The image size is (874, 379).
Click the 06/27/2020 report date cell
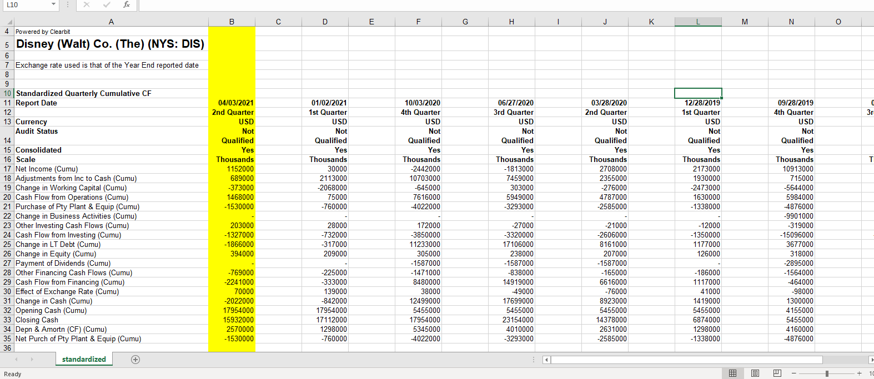pyautogui.click(x=511, y=103)
